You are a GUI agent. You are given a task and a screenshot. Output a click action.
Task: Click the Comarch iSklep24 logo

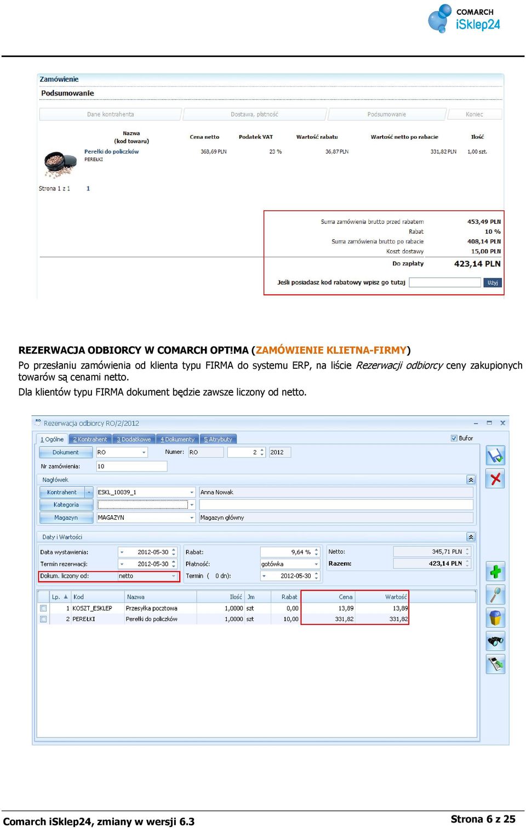coord(464,19)
